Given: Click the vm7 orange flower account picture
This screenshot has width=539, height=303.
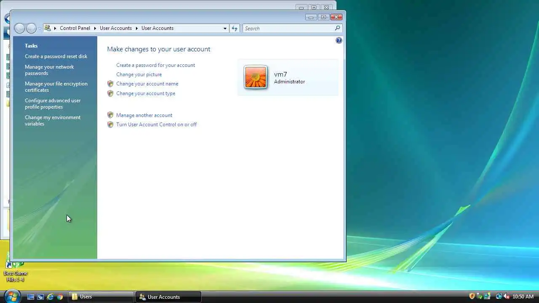Looking at the screenshot, I should [256, 77].
